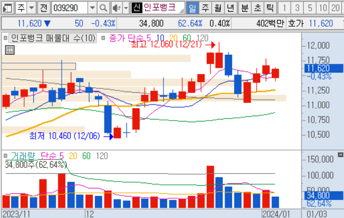344x218 pixels.
Task: Click the blue 11,620 price axis tag
Action: [324, 68]
